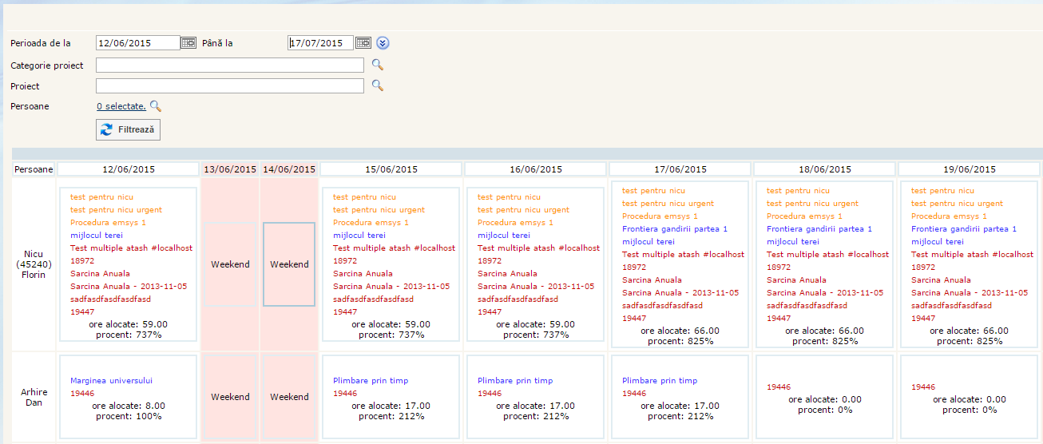The height and width of the screenshot is (444, 1043).
Task: Open the '0 selectate.' persons link
Action: coord(121,106)
